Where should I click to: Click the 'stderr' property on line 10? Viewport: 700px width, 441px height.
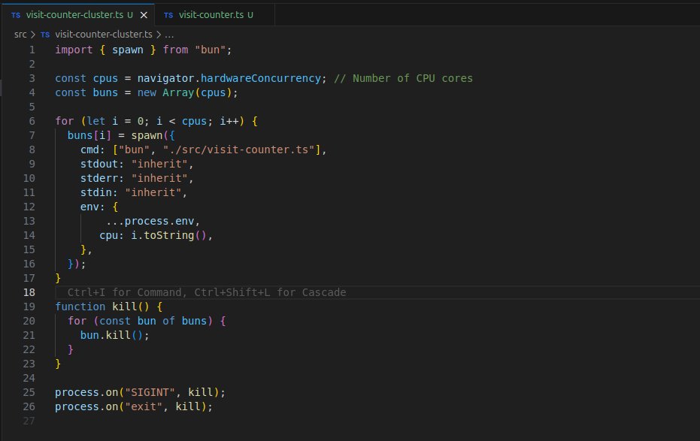click(x=99, y=178)
